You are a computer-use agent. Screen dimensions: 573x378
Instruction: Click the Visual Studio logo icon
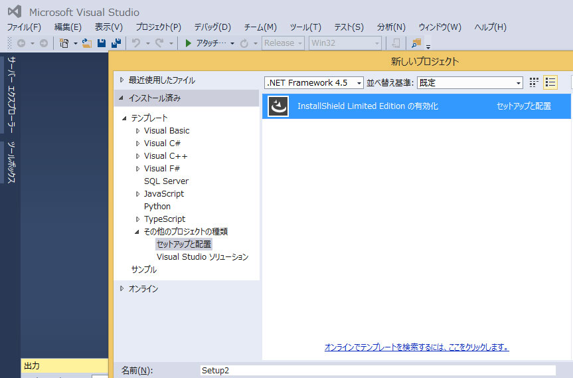click(x=15, y=12)
